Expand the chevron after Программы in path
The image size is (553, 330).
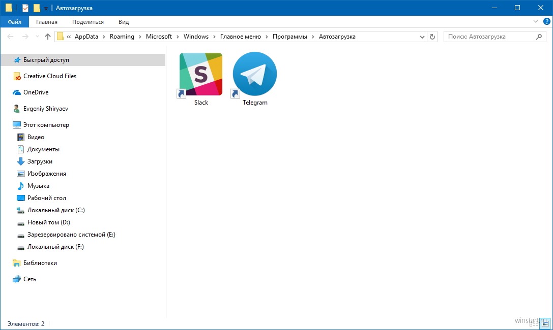coord(313,37)
